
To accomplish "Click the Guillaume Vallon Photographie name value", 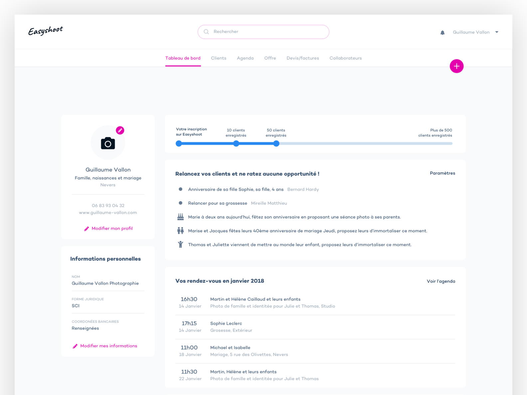I will point(105,283).
